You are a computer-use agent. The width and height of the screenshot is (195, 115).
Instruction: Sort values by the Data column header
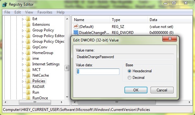[170, 20]
